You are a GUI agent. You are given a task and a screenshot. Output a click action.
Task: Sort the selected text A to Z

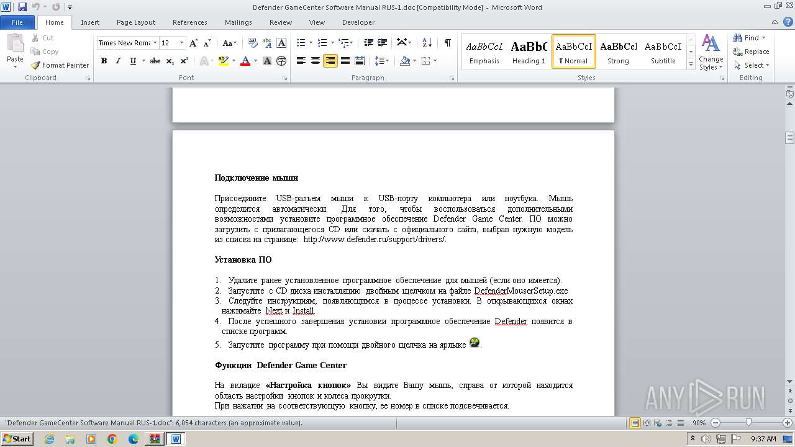point(427,43)
